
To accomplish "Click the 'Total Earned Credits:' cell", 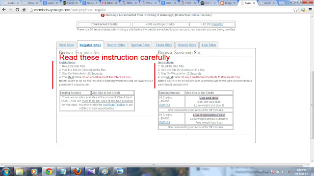I will [105, 24].
